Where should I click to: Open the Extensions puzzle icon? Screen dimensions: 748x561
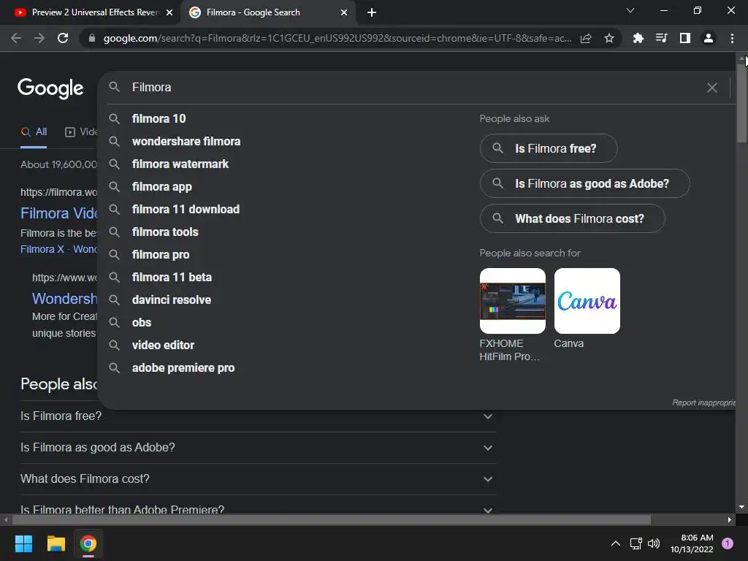tap(638, 38)
